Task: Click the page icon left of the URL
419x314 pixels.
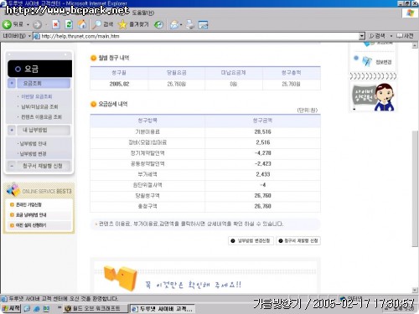Action: 37,36
